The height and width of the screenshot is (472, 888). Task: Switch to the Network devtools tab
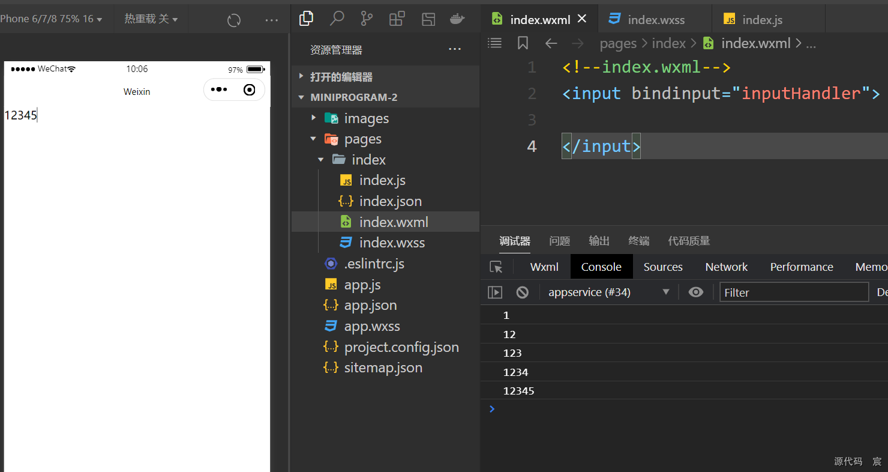tap(727, 267)
